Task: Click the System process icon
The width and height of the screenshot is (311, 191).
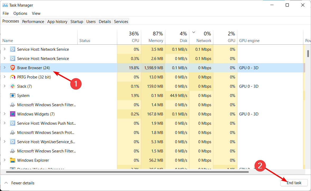Action: point(13,95)
